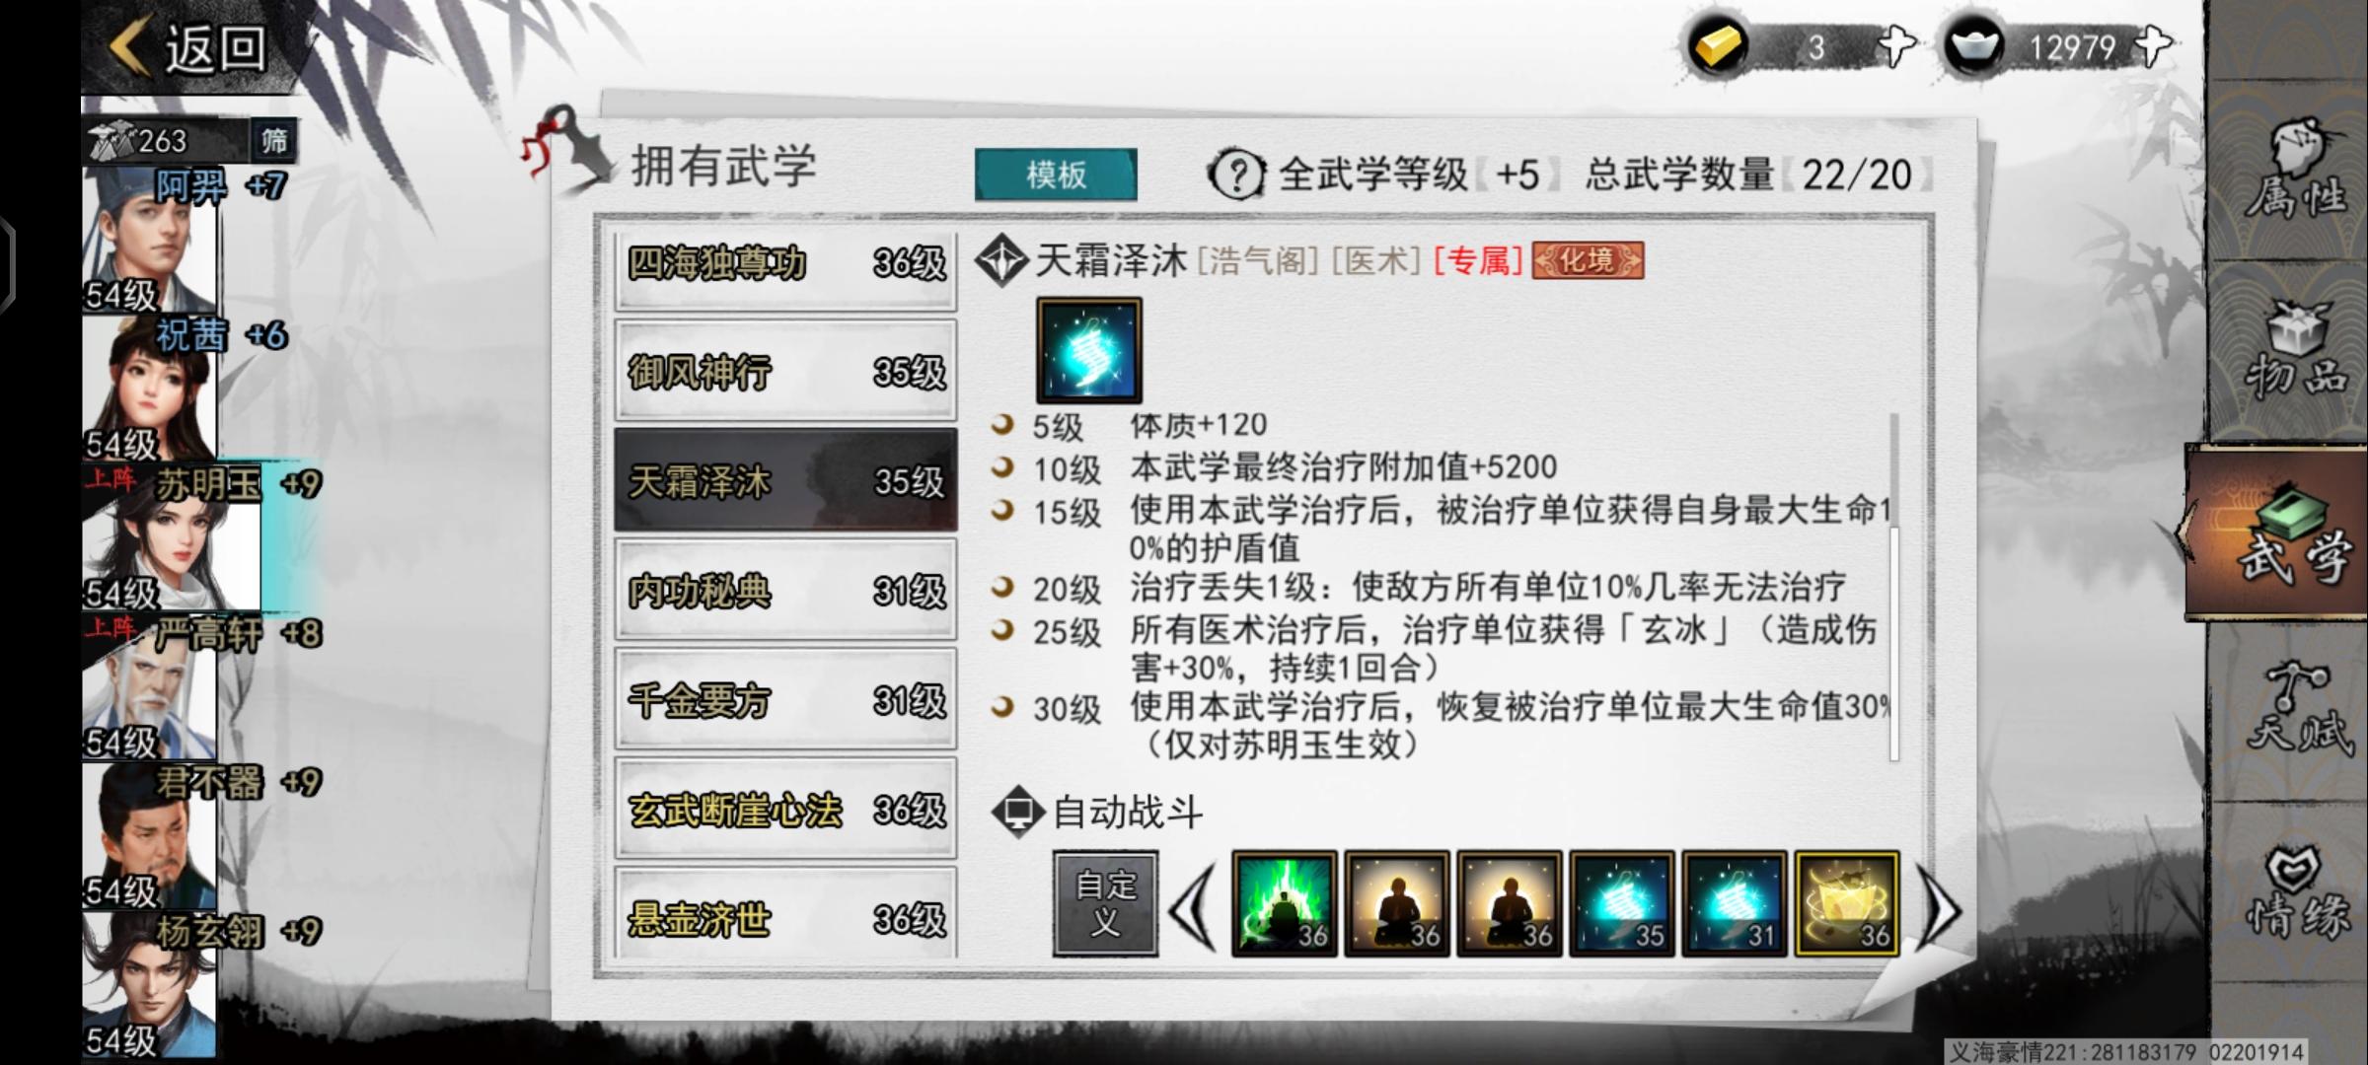Open the 筛 filter button

(273, 142)
